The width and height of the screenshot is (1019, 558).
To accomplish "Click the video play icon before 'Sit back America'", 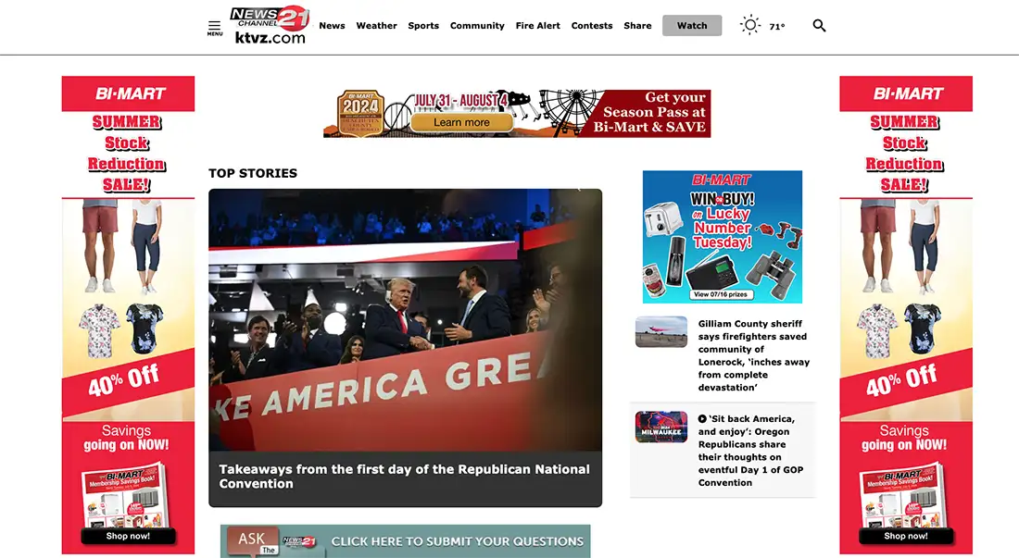I will (x=702, y=419).
